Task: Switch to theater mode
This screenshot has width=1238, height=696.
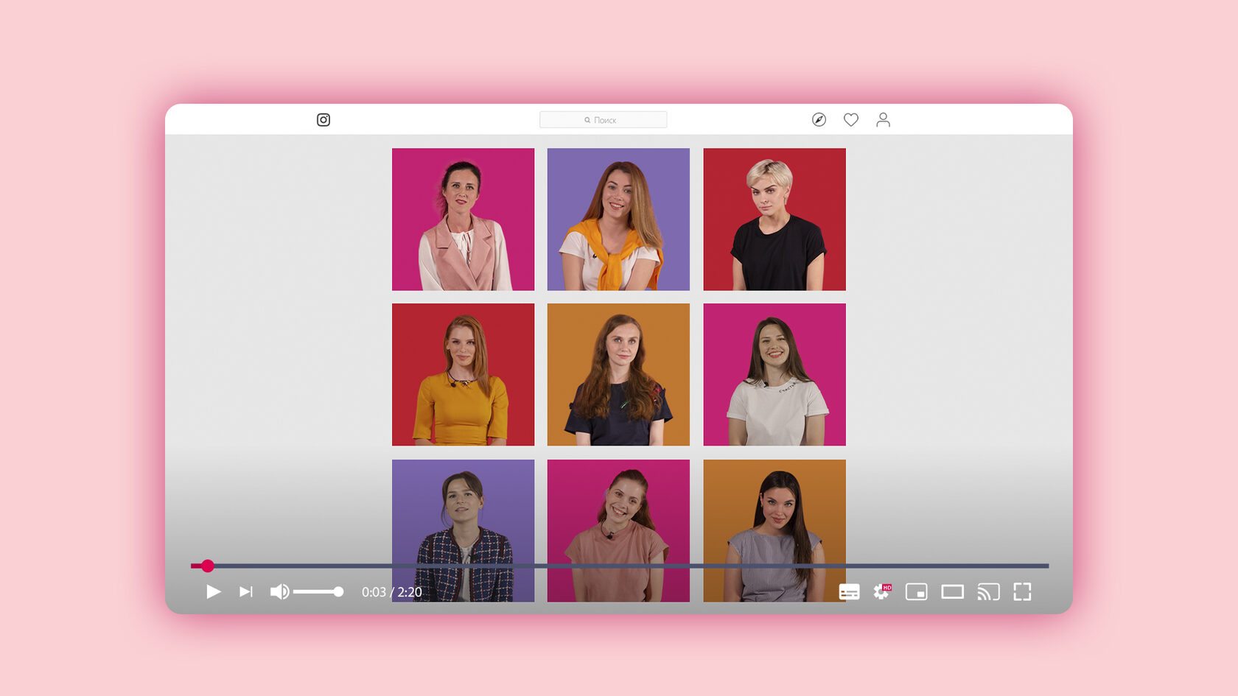Action: (952, 591)
